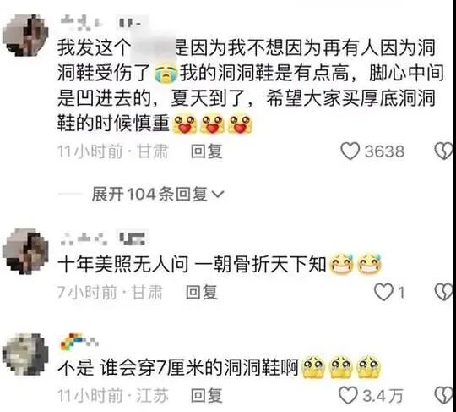This screenshot has height=412, width=456.
Task: Like the comment with 3638 likes
Action: coord(350,151)
